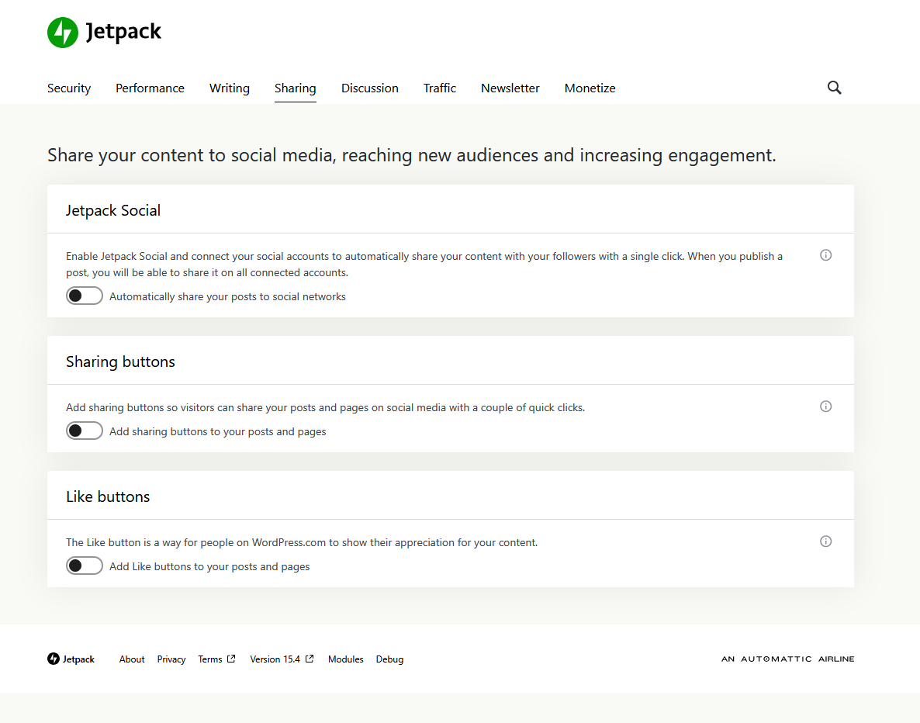920x723 pixels.
Task: Open the Performance tab
Action: tap(150, 88)
